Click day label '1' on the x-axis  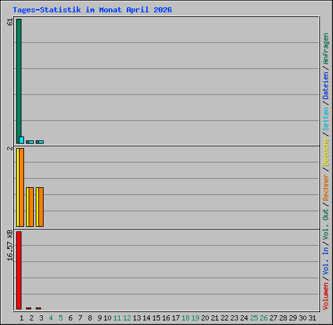[x=21, y=318]
